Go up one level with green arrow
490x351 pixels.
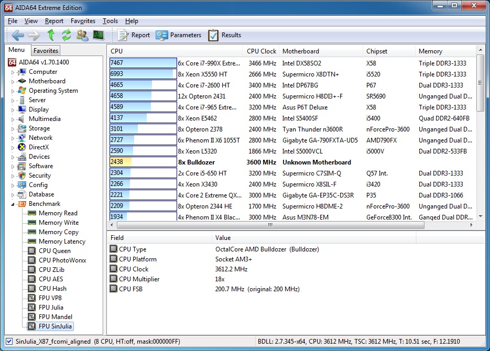pos(51,35)
